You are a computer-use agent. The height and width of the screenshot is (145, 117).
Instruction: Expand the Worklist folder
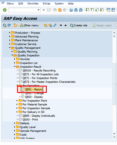15,59
